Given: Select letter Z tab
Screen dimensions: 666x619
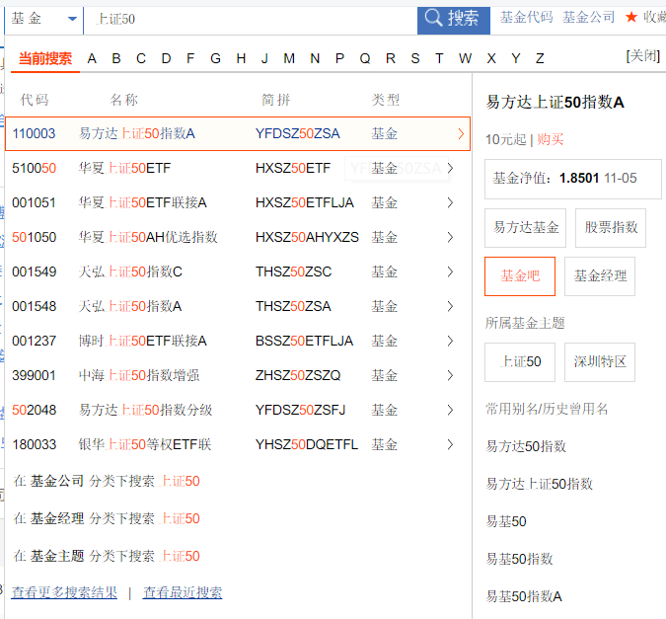Looking at the screenshot, I should click(x=540, y=58).
